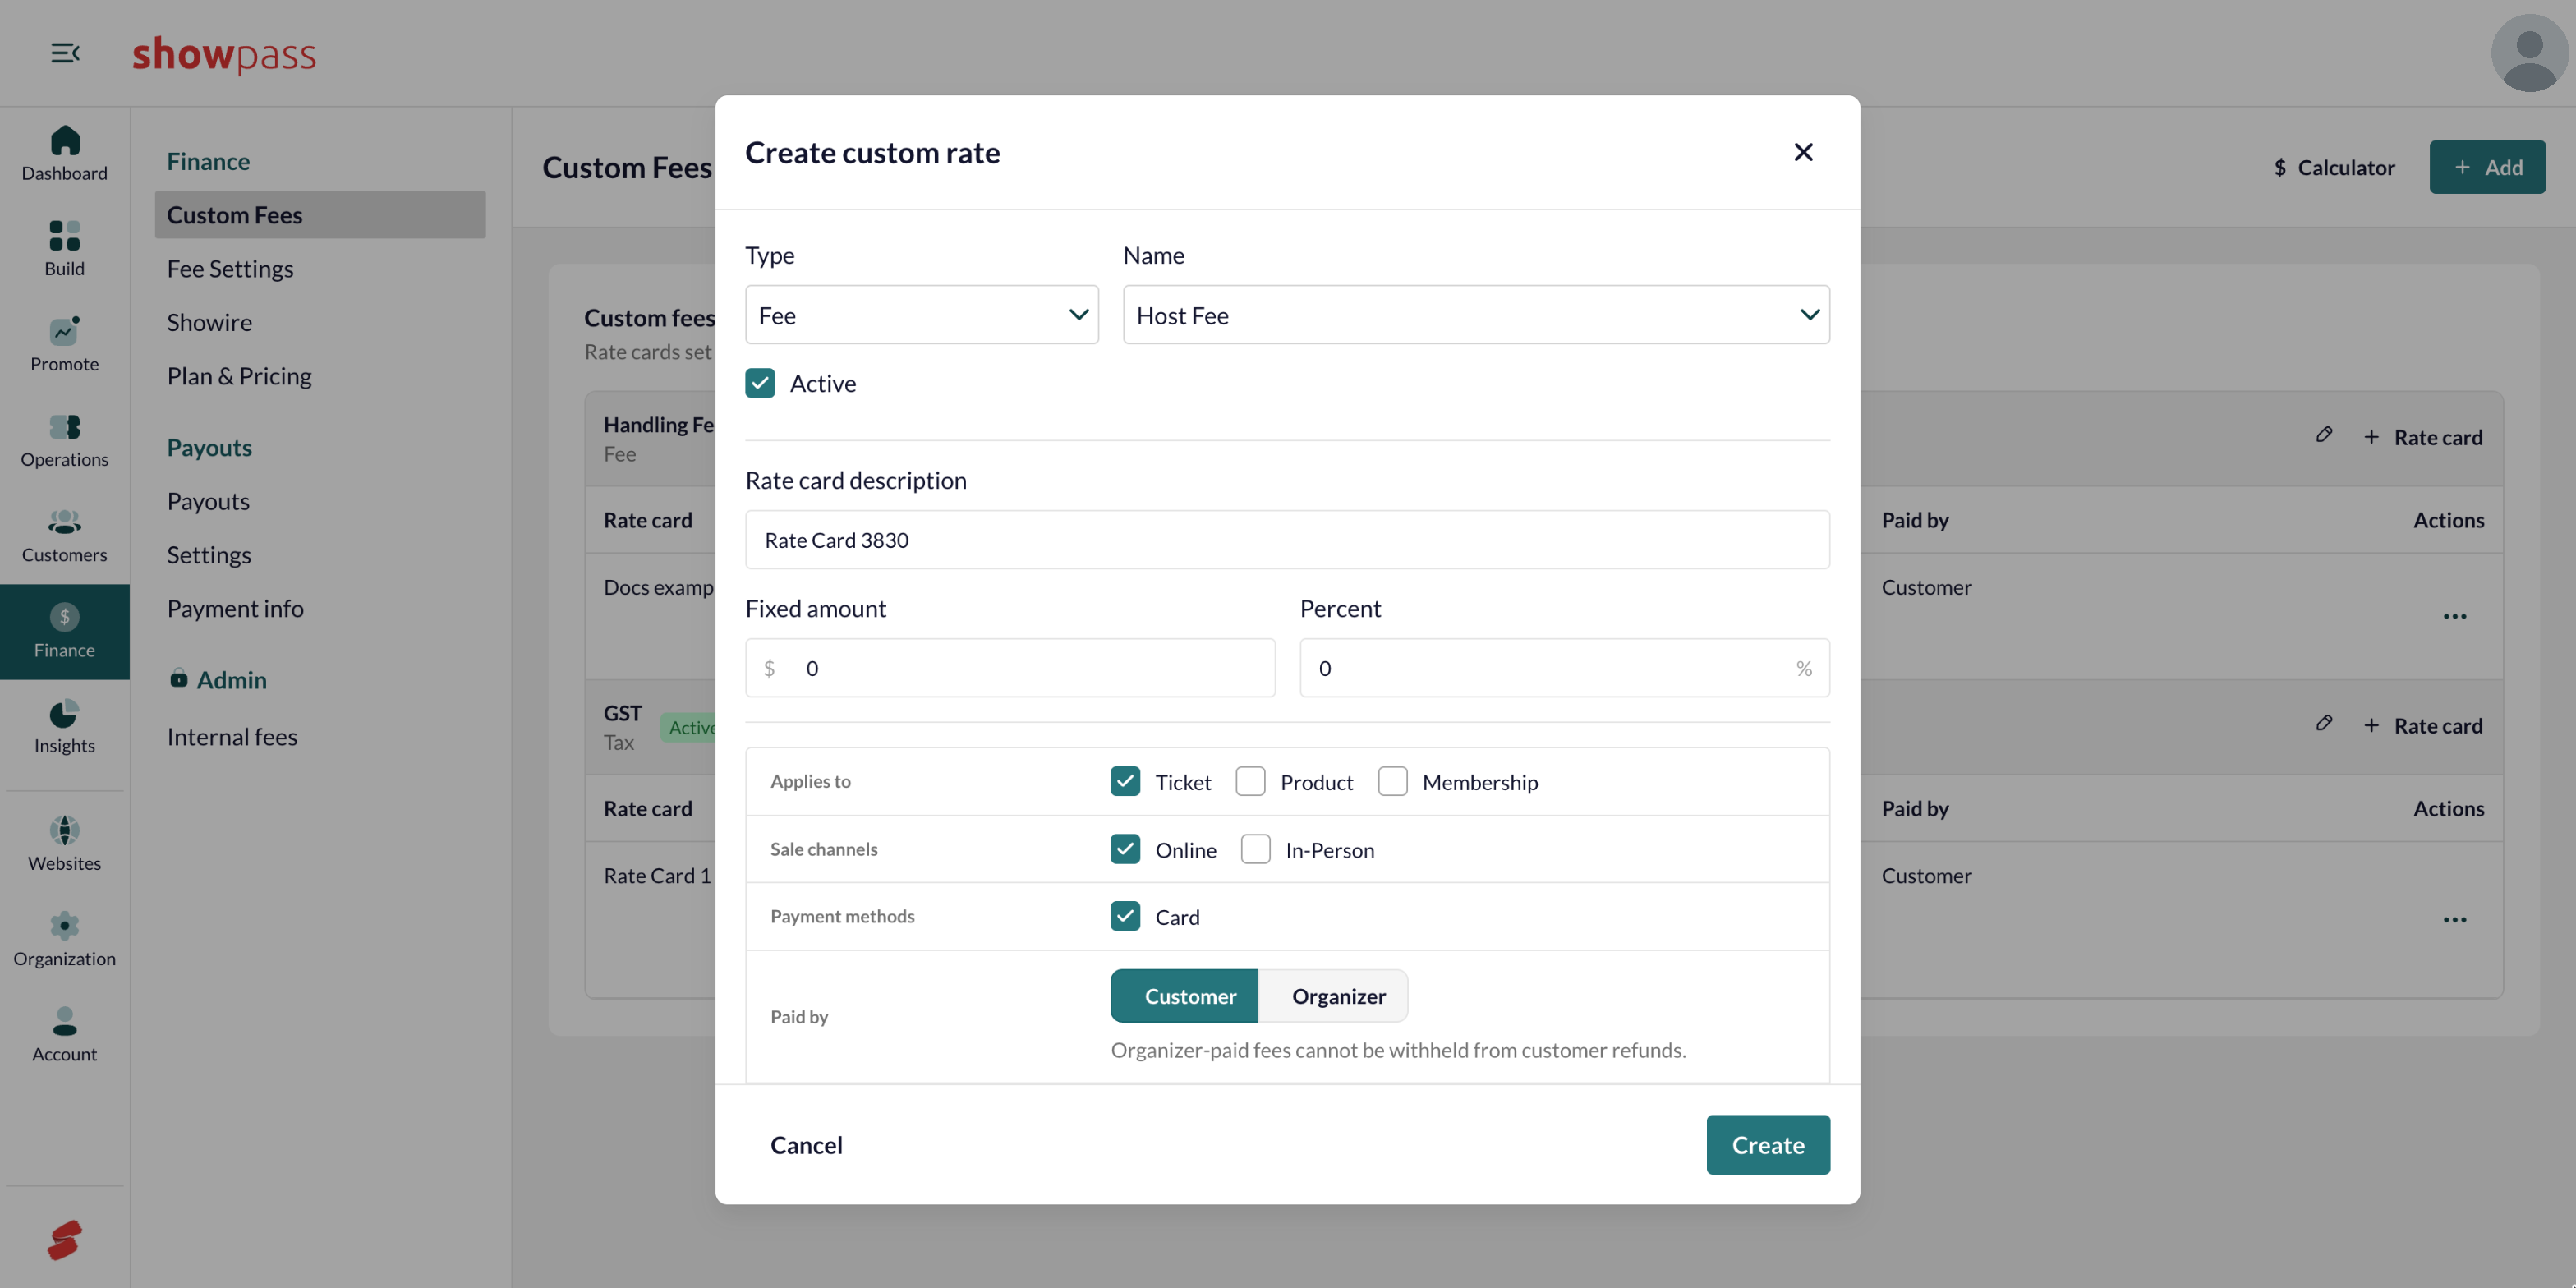Click the Add button
Image resolution: width=2576 pixels, height=1288 pixels.
click(x=2487, y=167)
